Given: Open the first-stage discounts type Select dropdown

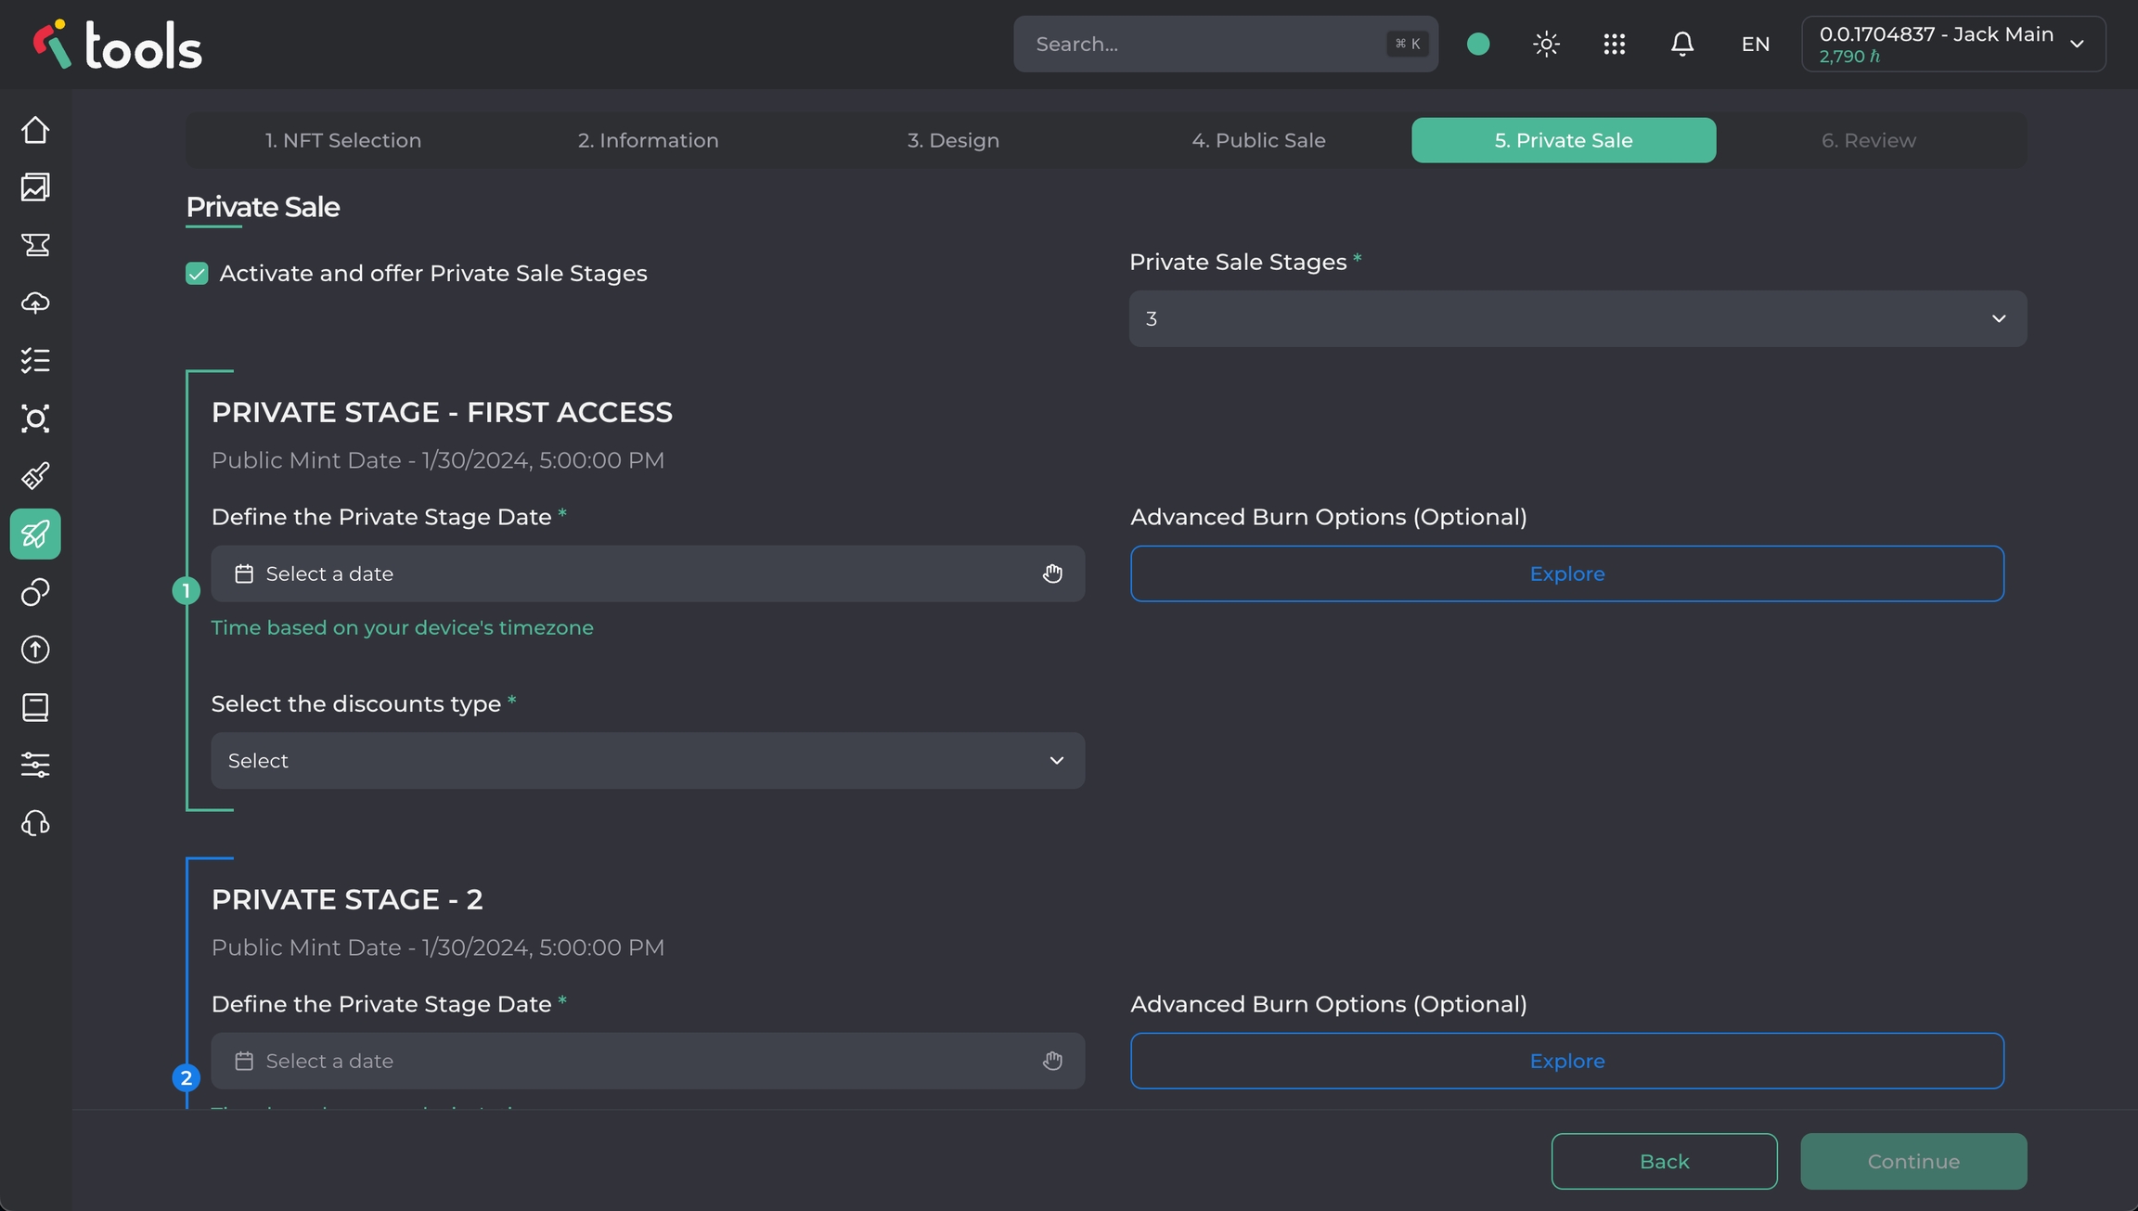Looking at the screenshot, I should [x=648, y=761].
